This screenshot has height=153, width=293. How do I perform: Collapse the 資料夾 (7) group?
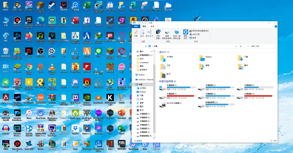coord(158,52)
